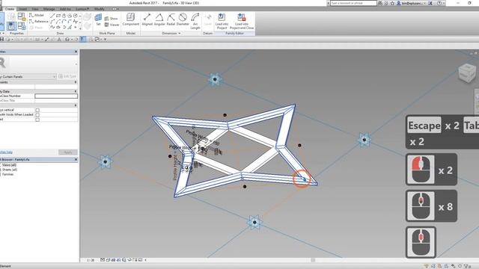Toggle the Always vertical checkbox

click(x=37, y=110)
